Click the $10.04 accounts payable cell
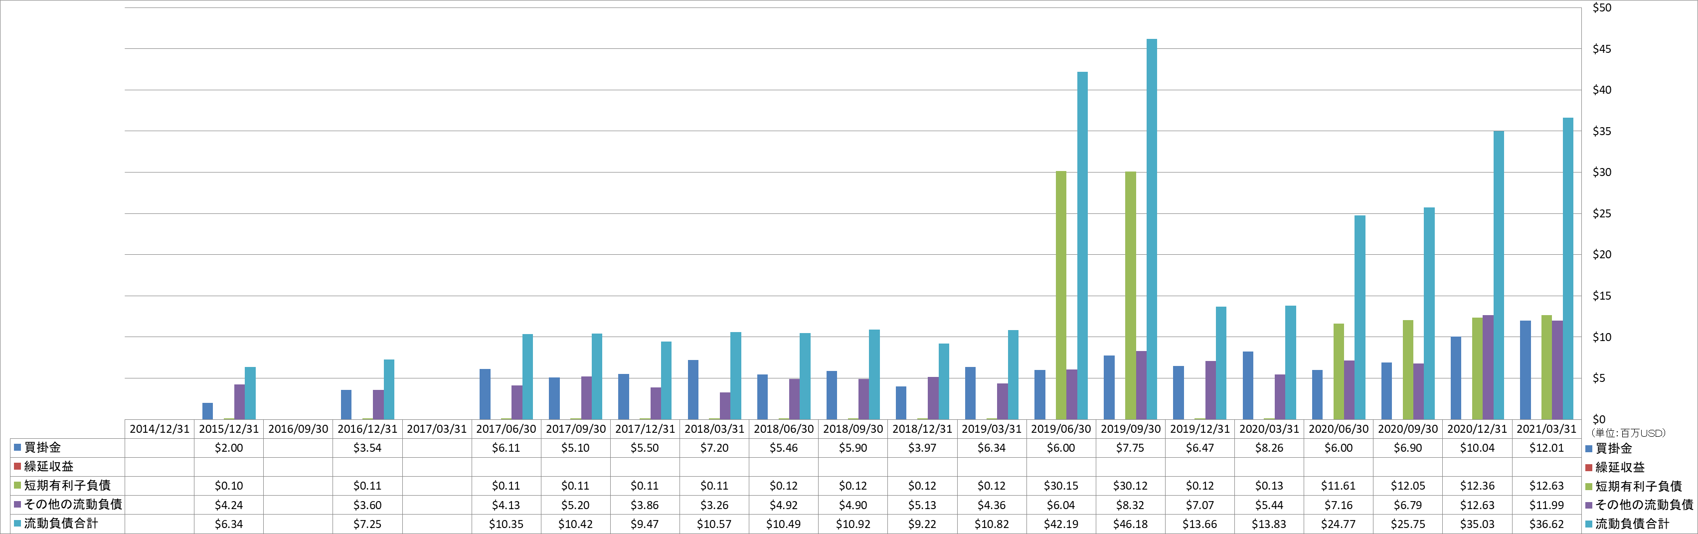1698x534 pixels. (1477, 448)
